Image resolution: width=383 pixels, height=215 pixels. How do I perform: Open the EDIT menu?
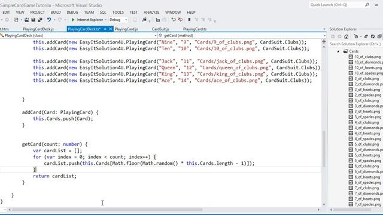pos(6,12)
